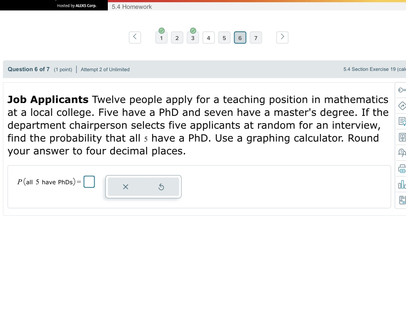Screen dimensions: 406x323
Task: Undo your last entry with the reset button
Action: 162,187
